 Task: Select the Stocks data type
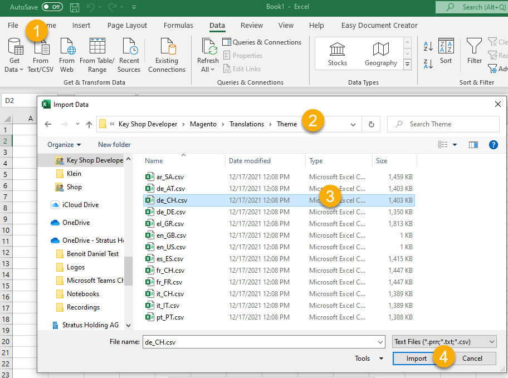(338, 54)
